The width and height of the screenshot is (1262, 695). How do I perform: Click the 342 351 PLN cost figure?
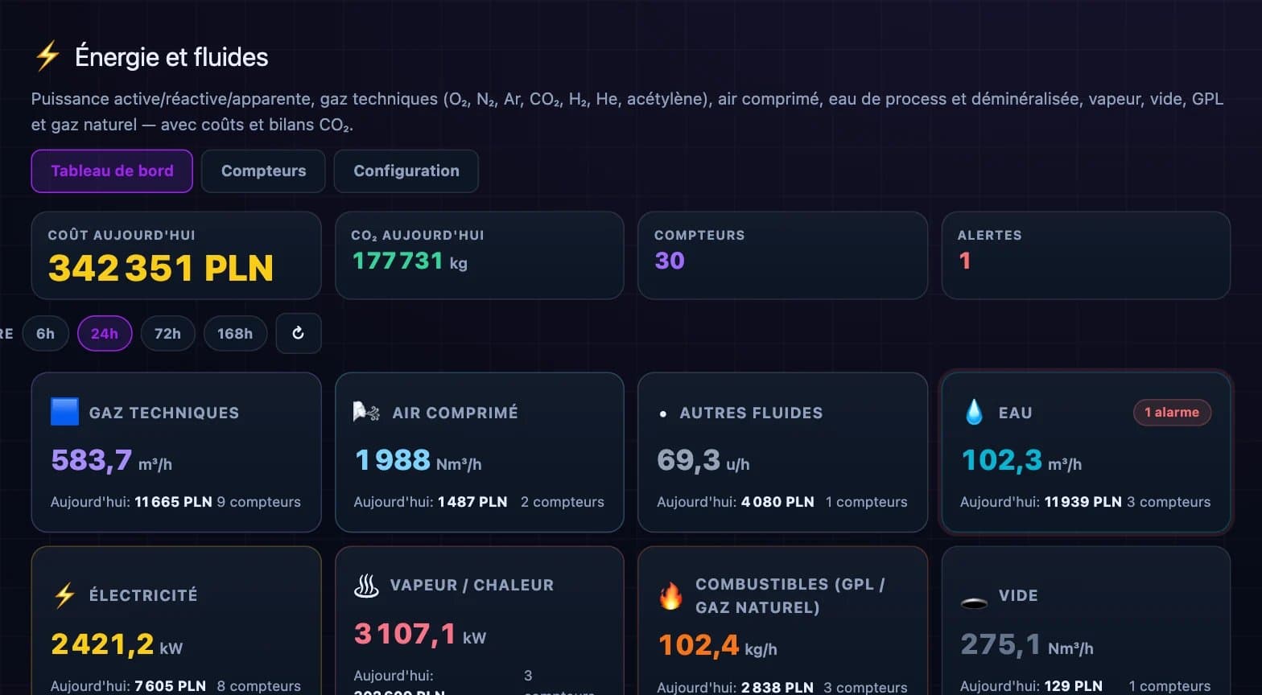(x=161, y=268)
